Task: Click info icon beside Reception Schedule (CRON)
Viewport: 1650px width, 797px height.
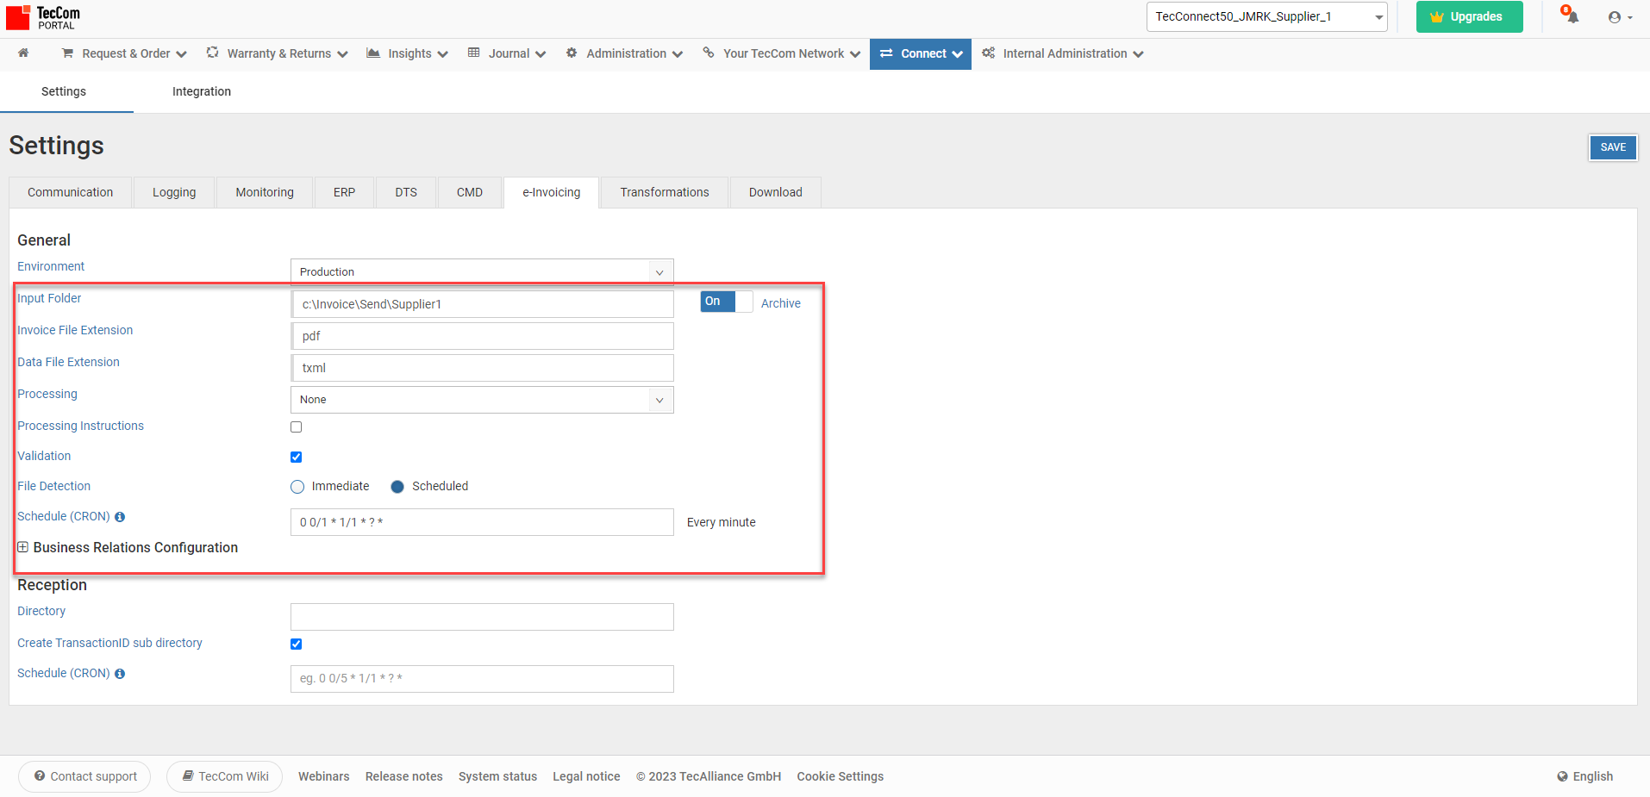Action: pos(120,674)
